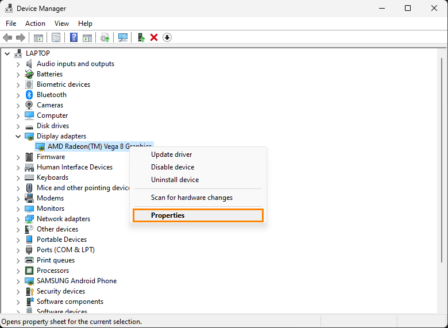Select the Mice and other pointing devices icon
Screen dimensions: 448x328
(x=29, y=188)
